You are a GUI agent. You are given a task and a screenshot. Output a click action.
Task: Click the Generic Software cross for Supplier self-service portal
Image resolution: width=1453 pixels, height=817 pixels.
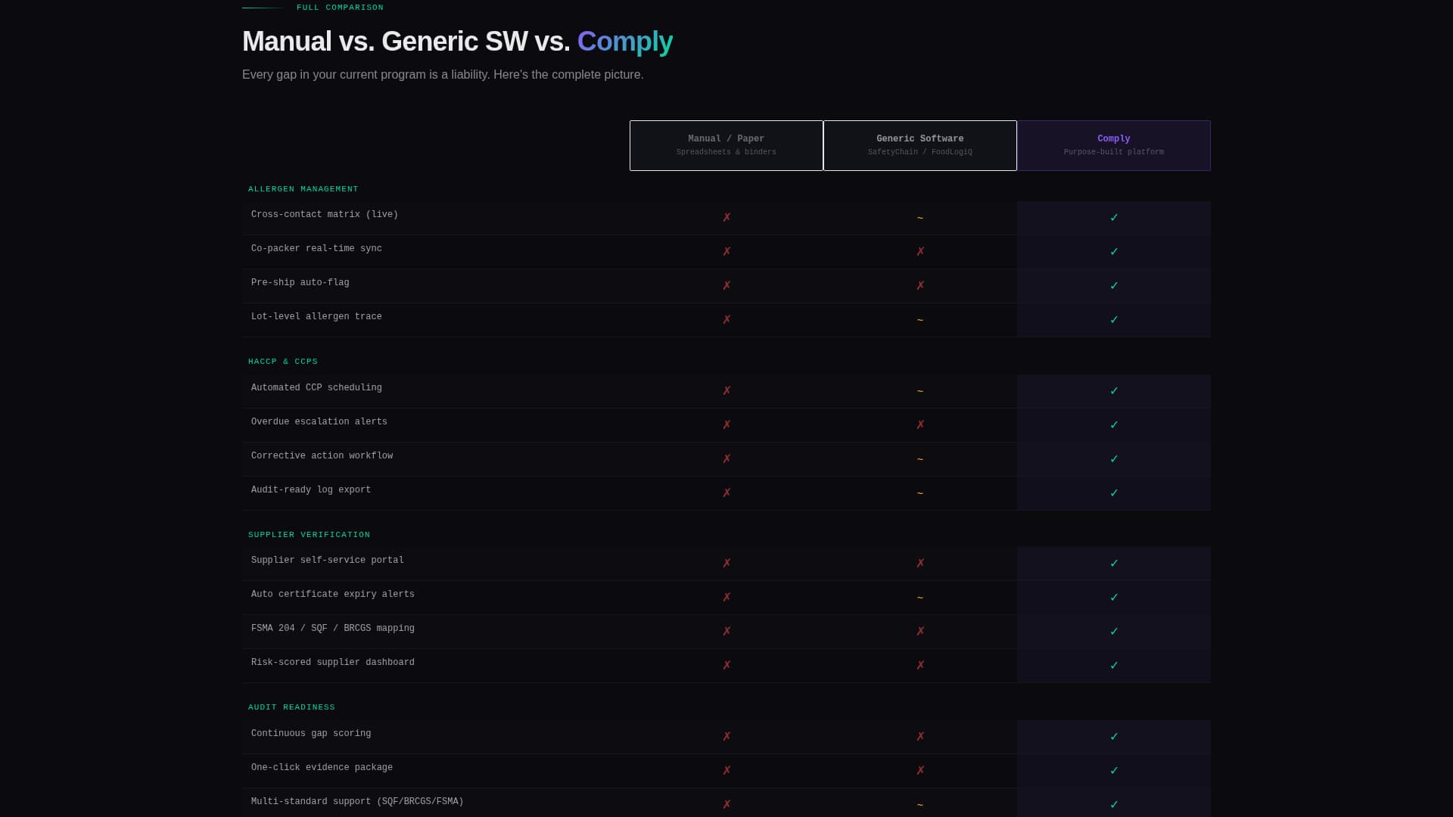[x=920, y=564]
